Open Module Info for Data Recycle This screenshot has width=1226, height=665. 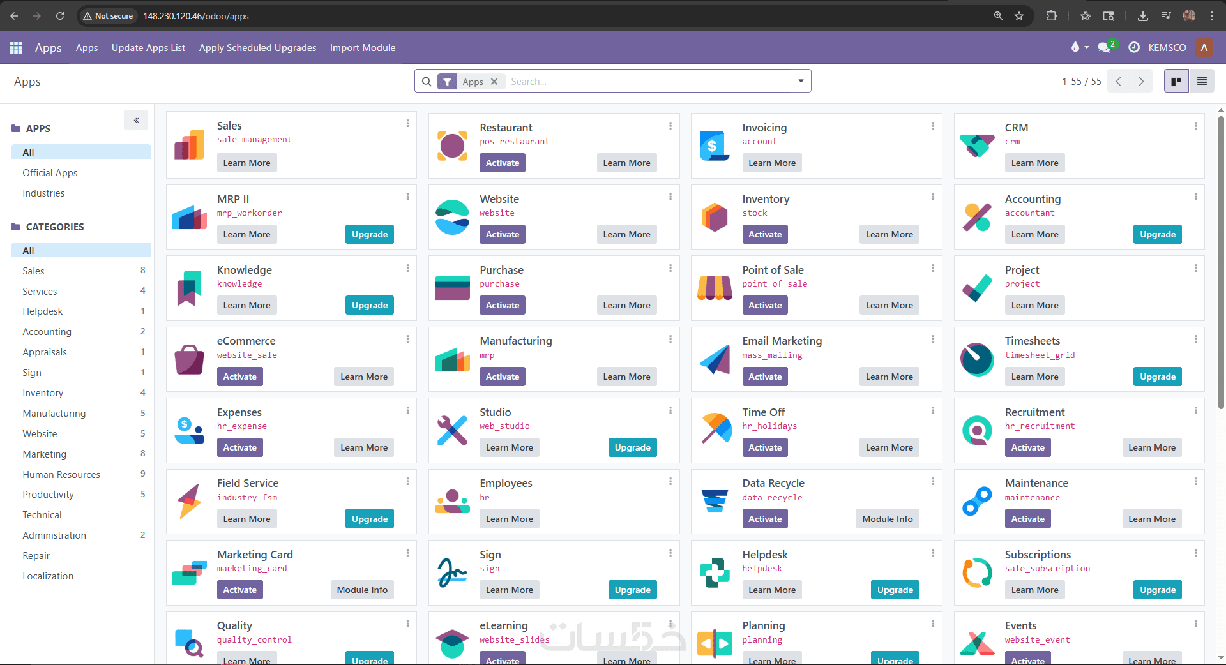(888, 519)
